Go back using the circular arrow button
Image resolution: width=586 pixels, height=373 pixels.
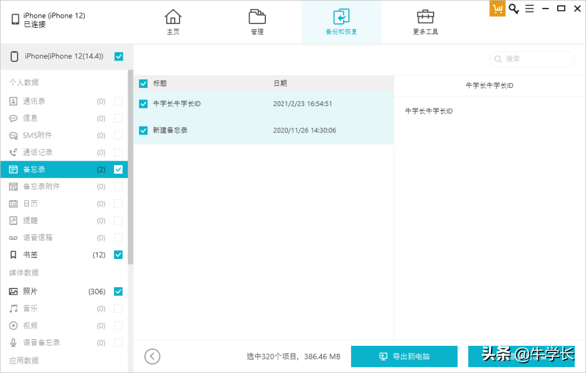(x=152, y=356)
